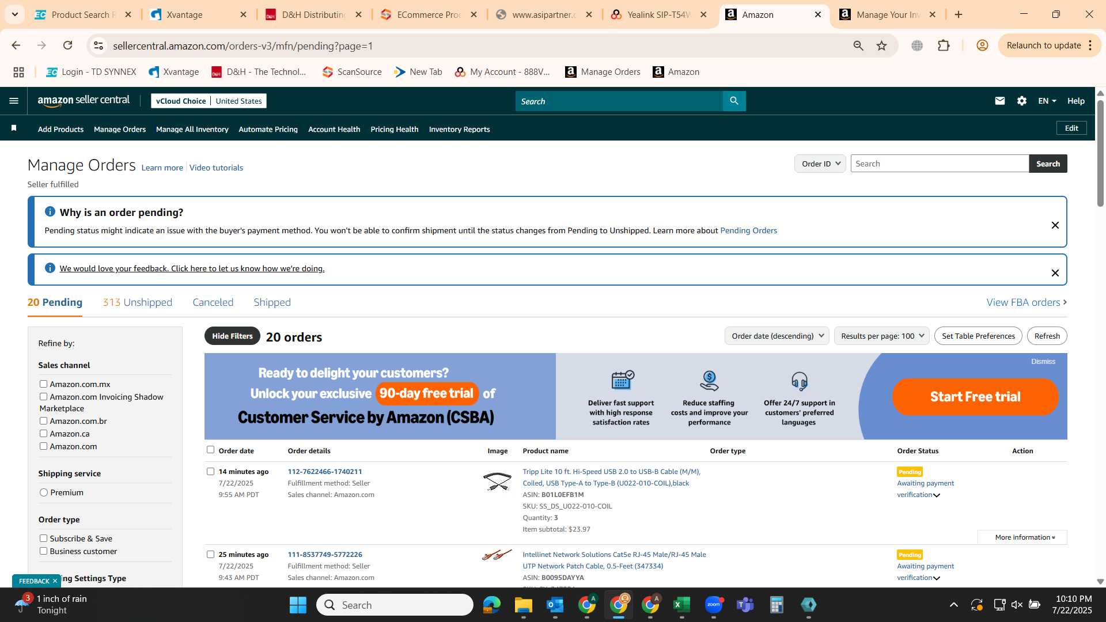The width and height of the screenshot is (1106, 622).
Task: Open the Order ID search type dropdown
Action: (x=820, y=164)
